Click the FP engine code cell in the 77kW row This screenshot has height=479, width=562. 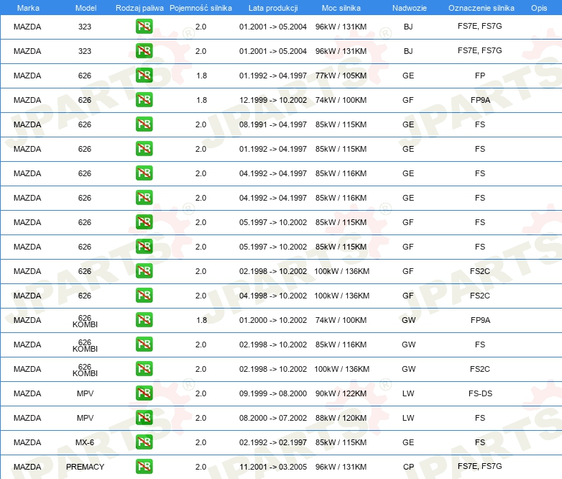point(480,76)
